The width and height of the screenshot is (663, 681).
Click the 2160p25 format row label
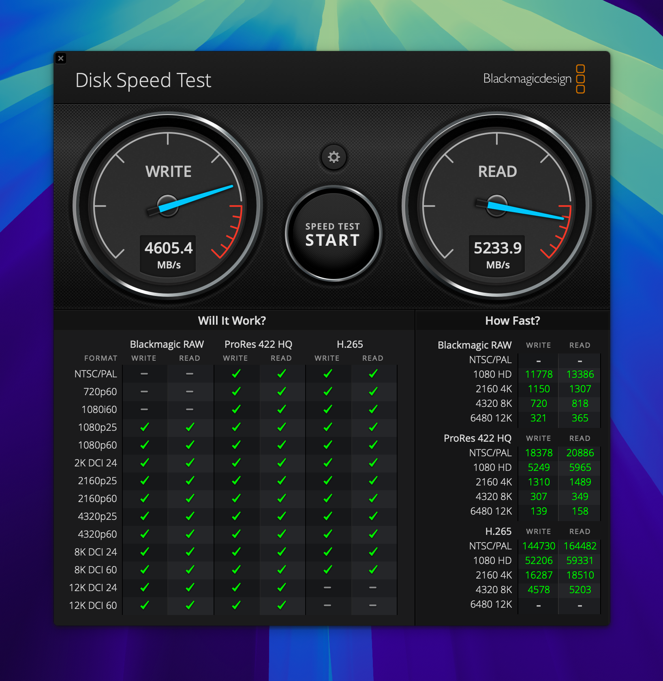(x=98, y=481)
